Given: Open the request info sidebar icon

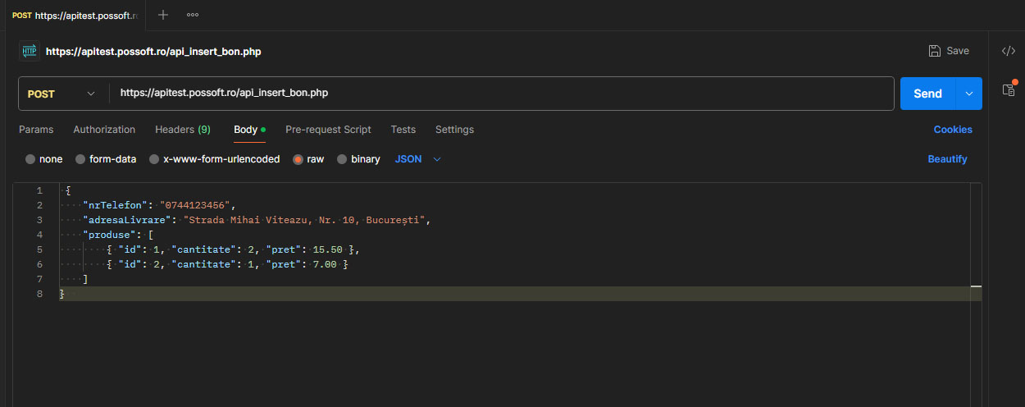Looking at the screenshot, I should pos(1009,89).
